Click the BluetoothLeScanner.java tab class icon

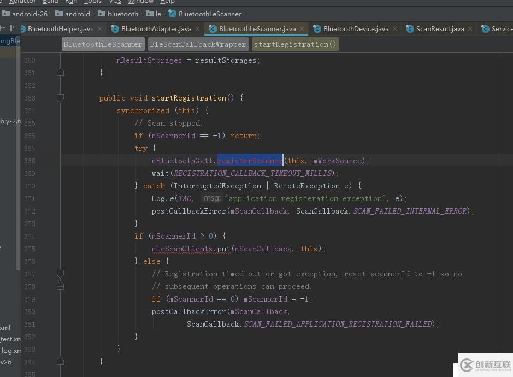coord(213,29)
